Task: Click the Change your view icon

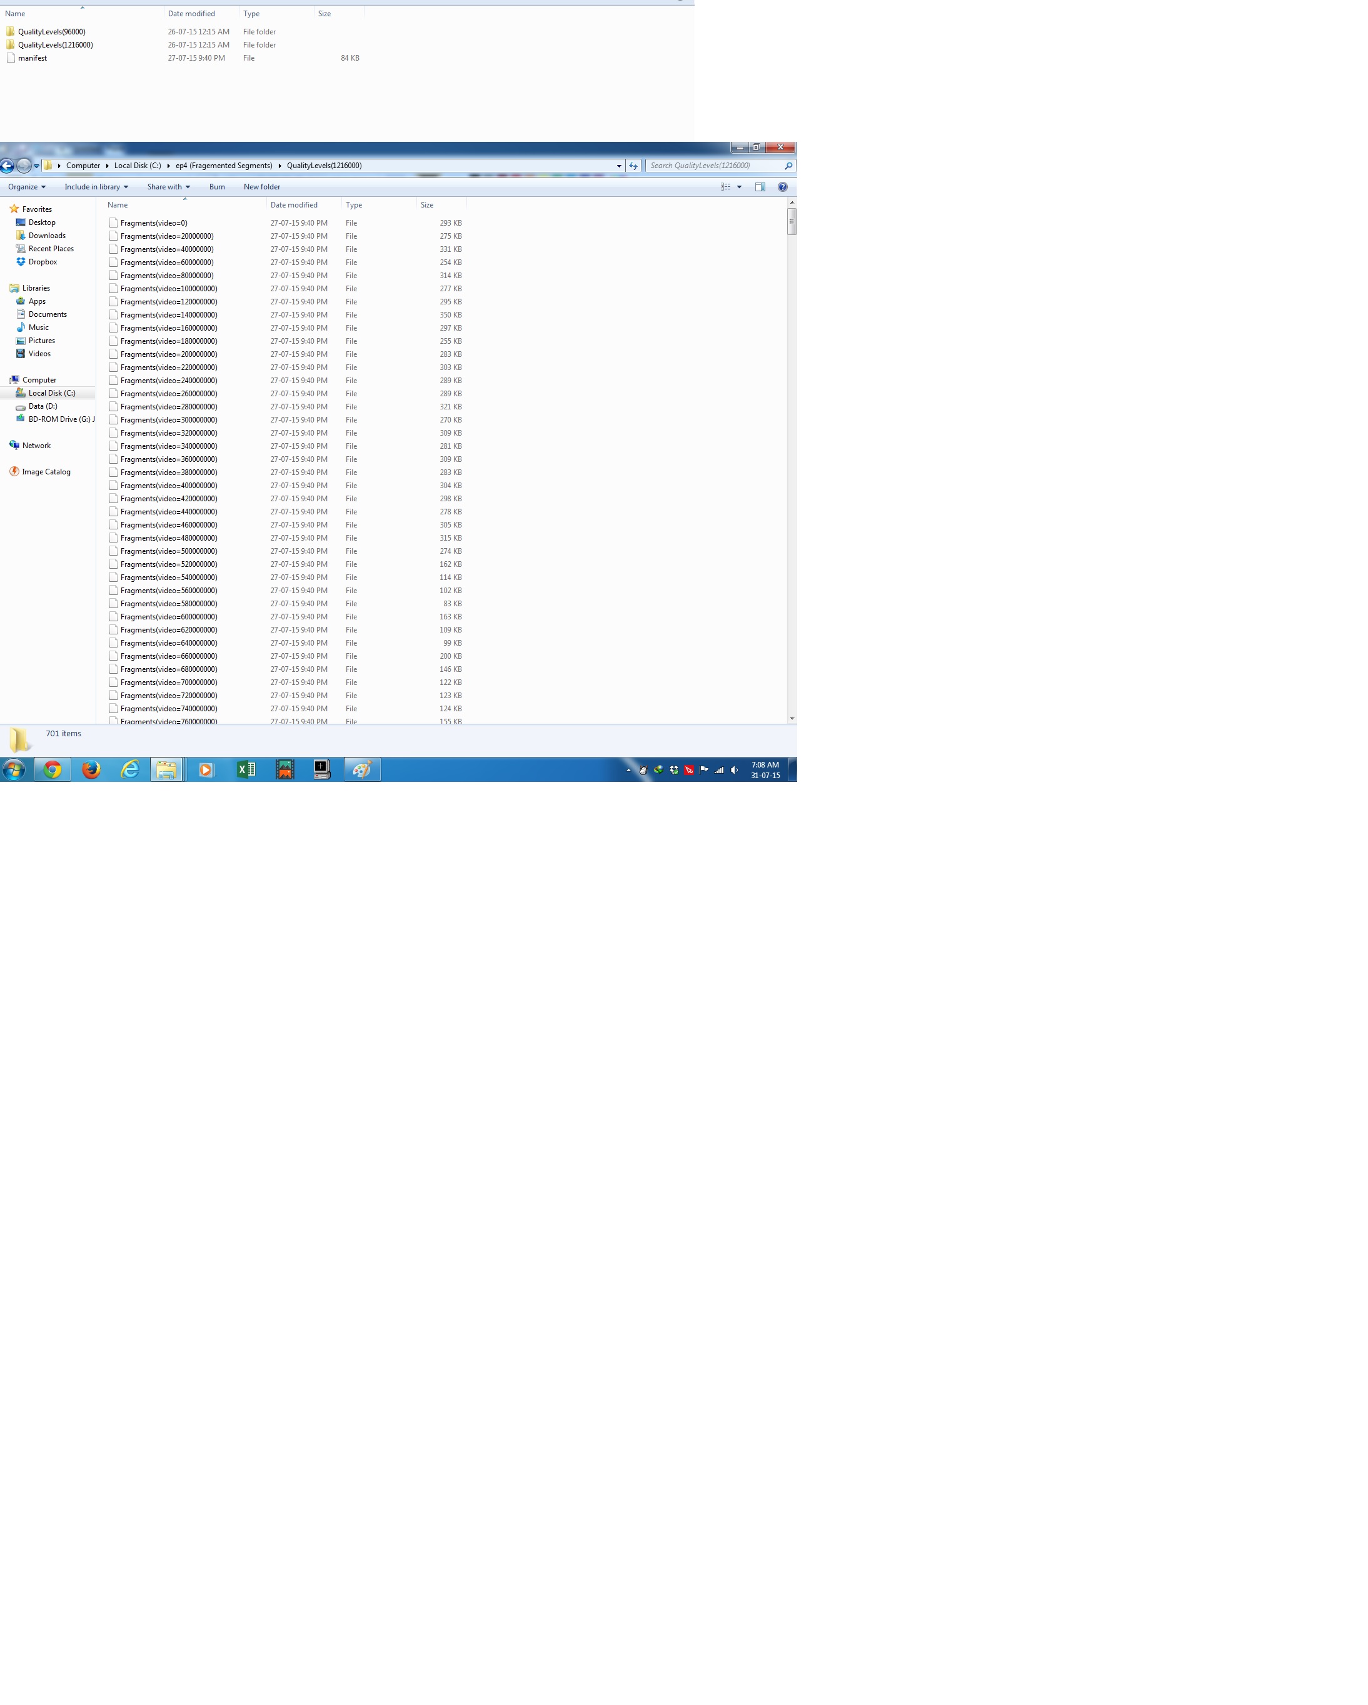Action: pyautogui.click(x=725, y=187)
